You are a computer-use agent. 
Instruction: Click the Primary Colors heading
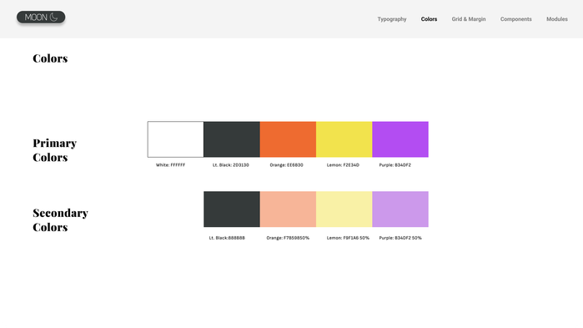point(55,150)
